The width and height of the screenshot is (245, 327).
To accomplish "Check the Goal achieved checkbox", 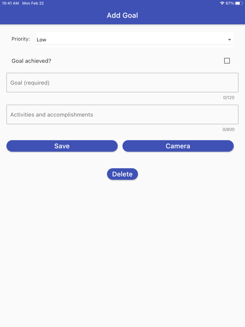I will 227,60.
